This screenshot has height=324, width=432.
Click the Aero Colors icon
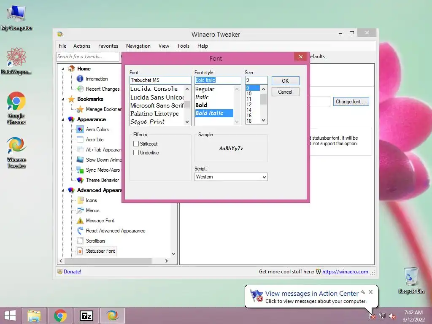point(80,130)
